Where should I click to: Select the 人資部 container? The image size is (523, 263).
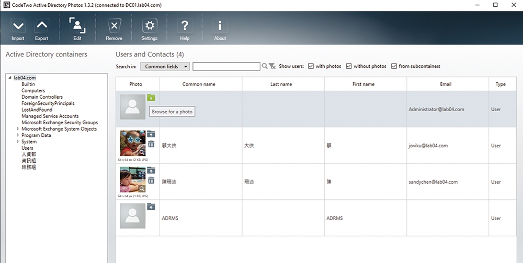[29, 154]
